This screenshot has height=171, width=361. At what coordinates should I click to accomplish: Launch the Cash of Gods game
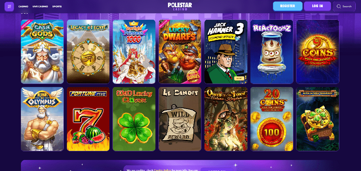42,52
